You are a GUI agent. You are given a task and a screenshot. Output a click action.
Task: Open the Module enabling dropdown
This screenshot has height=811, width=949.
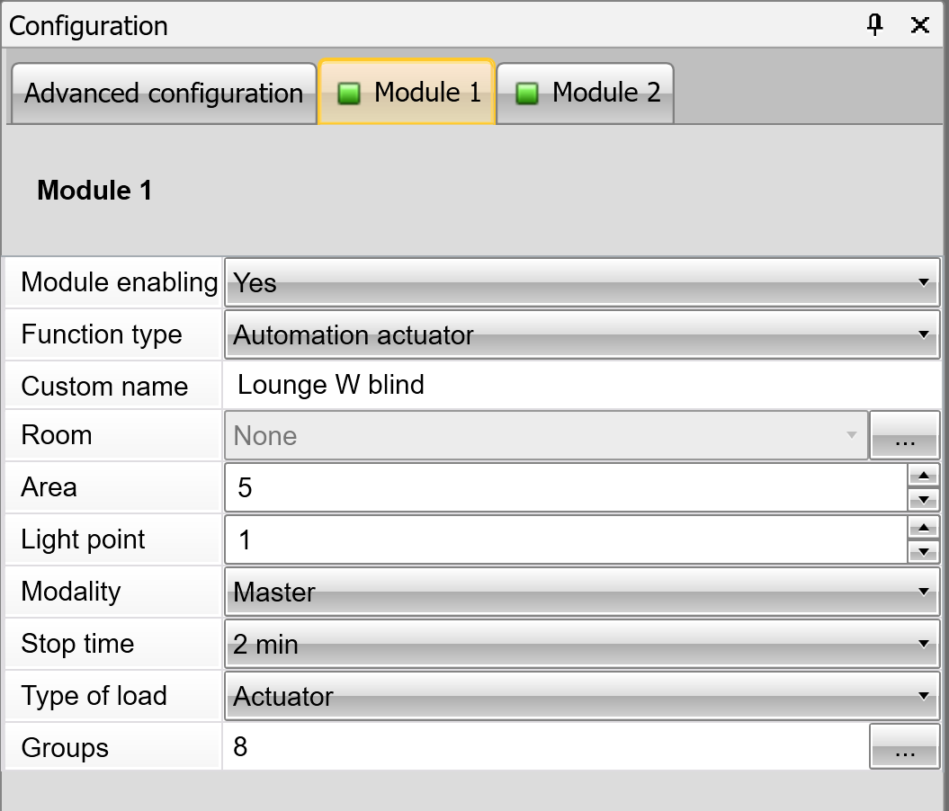pos(581,283)
